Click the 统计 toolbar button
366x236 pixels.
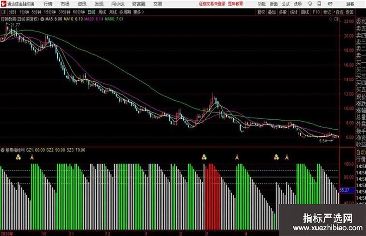(x=294, y=12)
